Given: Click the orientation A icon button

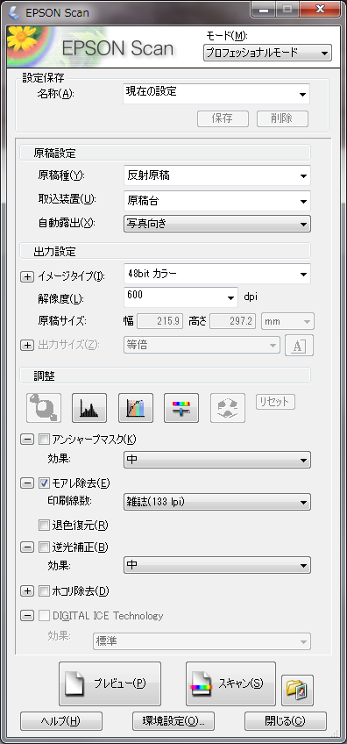Looking at the screenshot, I should pos(299,345).
